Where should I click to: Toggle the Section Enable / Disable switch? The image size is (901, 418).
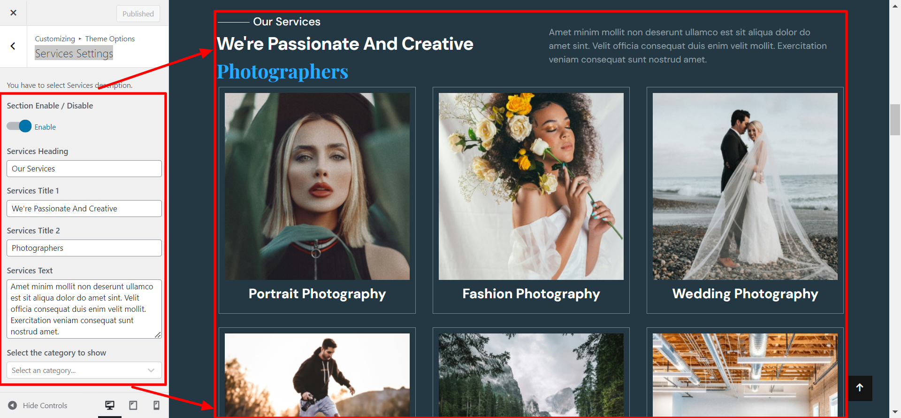pyautogui.click(x=19, y=126)
